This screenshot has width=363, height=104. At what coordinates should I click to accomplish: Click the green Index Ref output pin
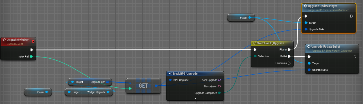tap(31, 57)
